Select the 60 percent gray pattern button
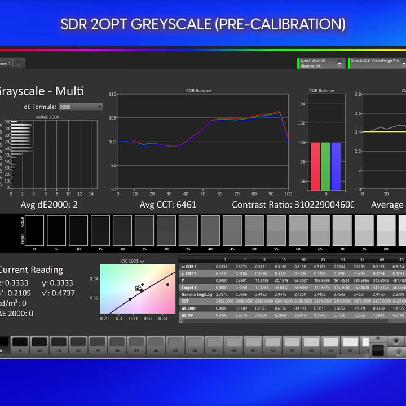Viewport: 406px width, 406px height. pyautogui.click(x=233, y=345)
